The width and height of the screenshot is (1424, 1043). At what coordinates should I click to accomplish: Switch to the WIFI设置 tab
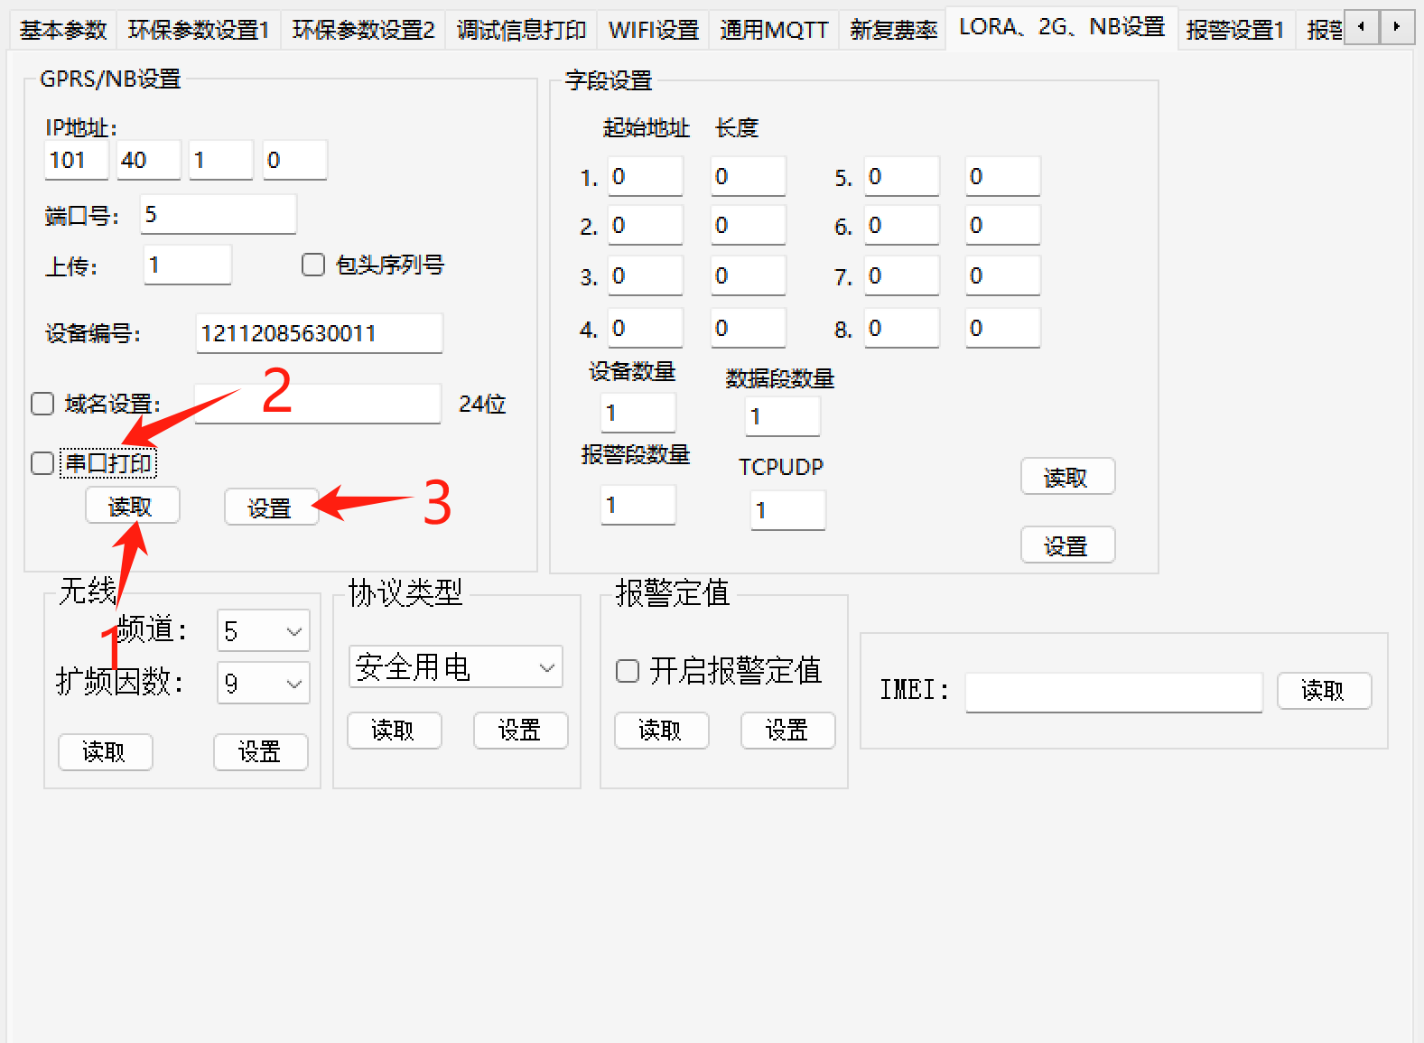pyautogui.click(x=653, y=30)
